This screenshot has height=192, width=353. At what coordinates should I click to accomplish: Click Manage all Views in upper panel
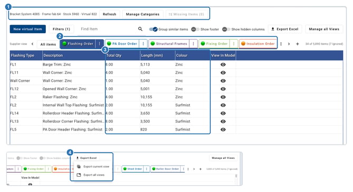click(324, 29)
